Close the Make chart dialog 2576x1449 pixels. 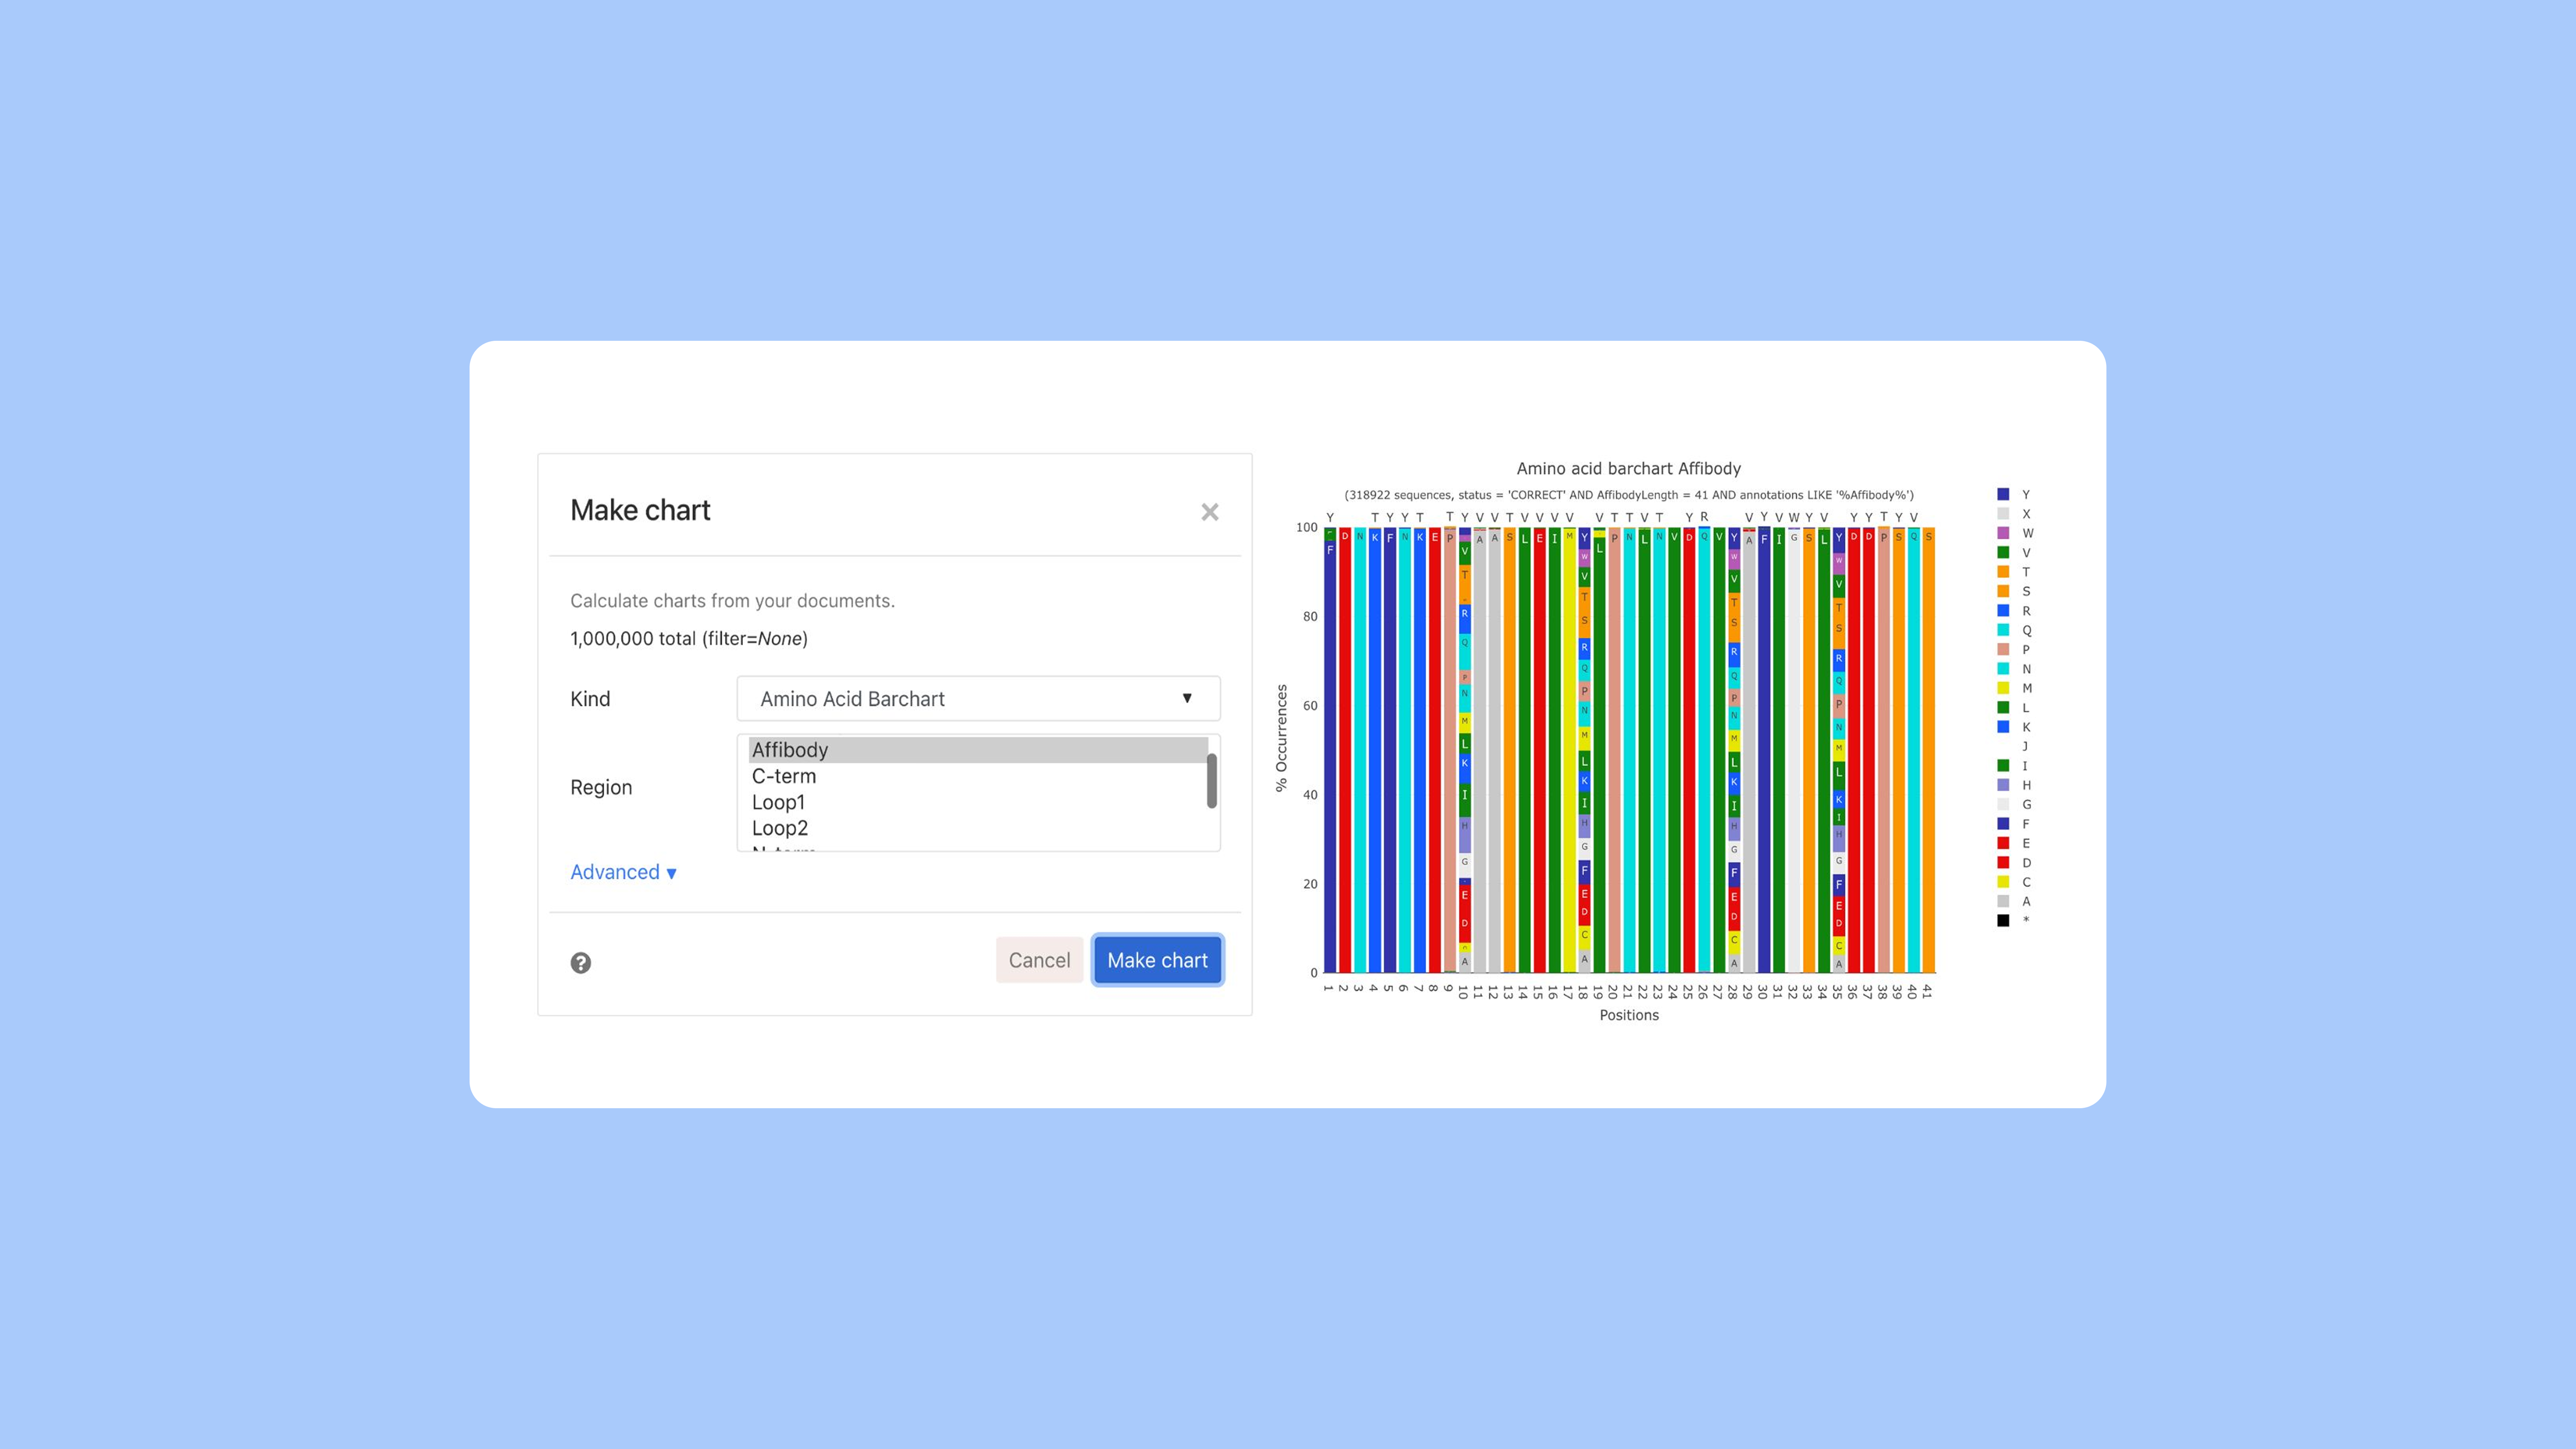tap(1210, 512)
